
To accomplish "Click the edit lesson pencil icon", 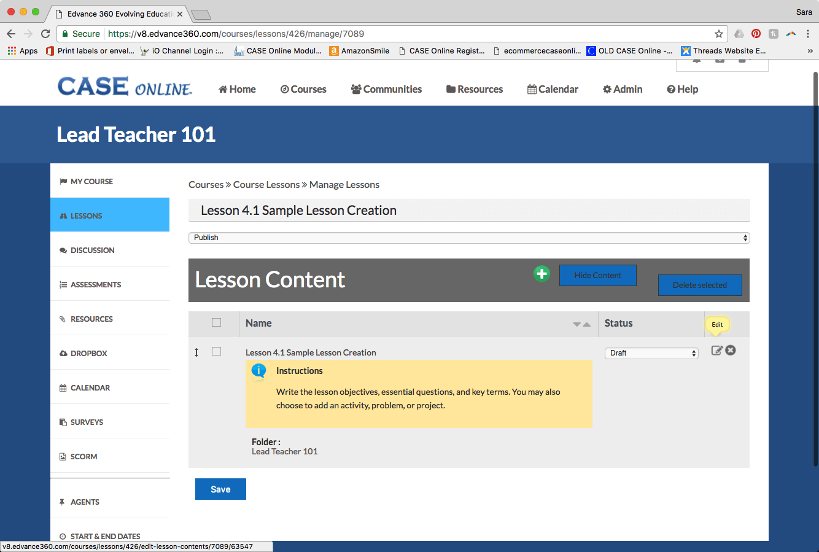I will [x=716, y=351].
